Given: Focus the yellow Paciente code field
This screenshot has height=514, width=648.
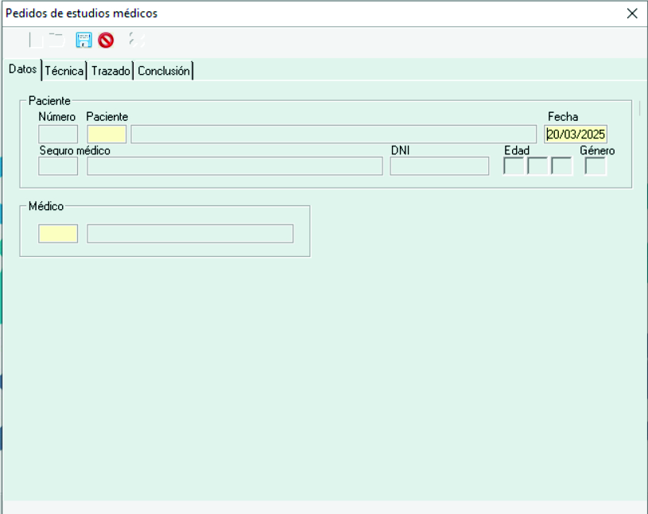Looking at the screenshot, I should pos(107,134).
